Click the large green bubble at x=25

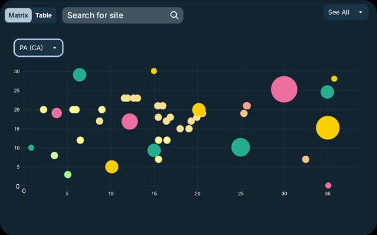click(240, 147)
